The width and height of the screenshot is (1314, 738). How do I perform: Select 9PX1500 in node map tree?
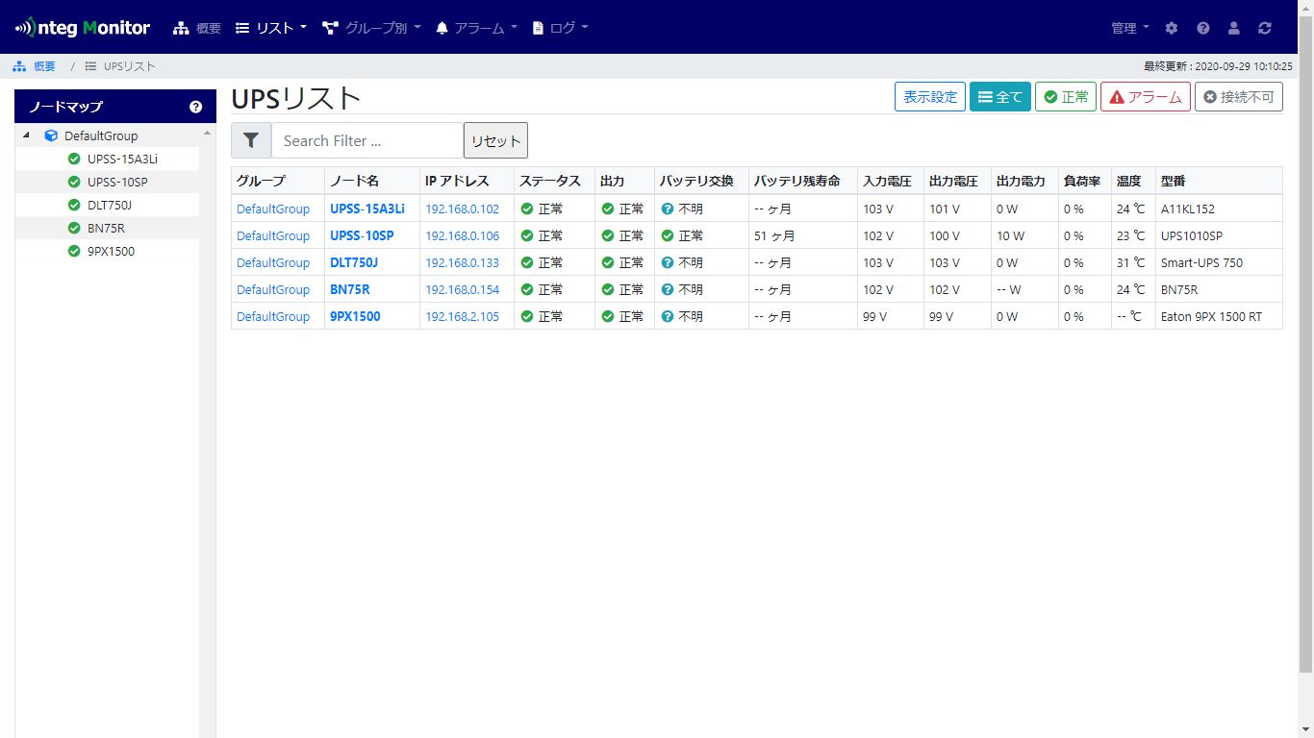point(111,251)
